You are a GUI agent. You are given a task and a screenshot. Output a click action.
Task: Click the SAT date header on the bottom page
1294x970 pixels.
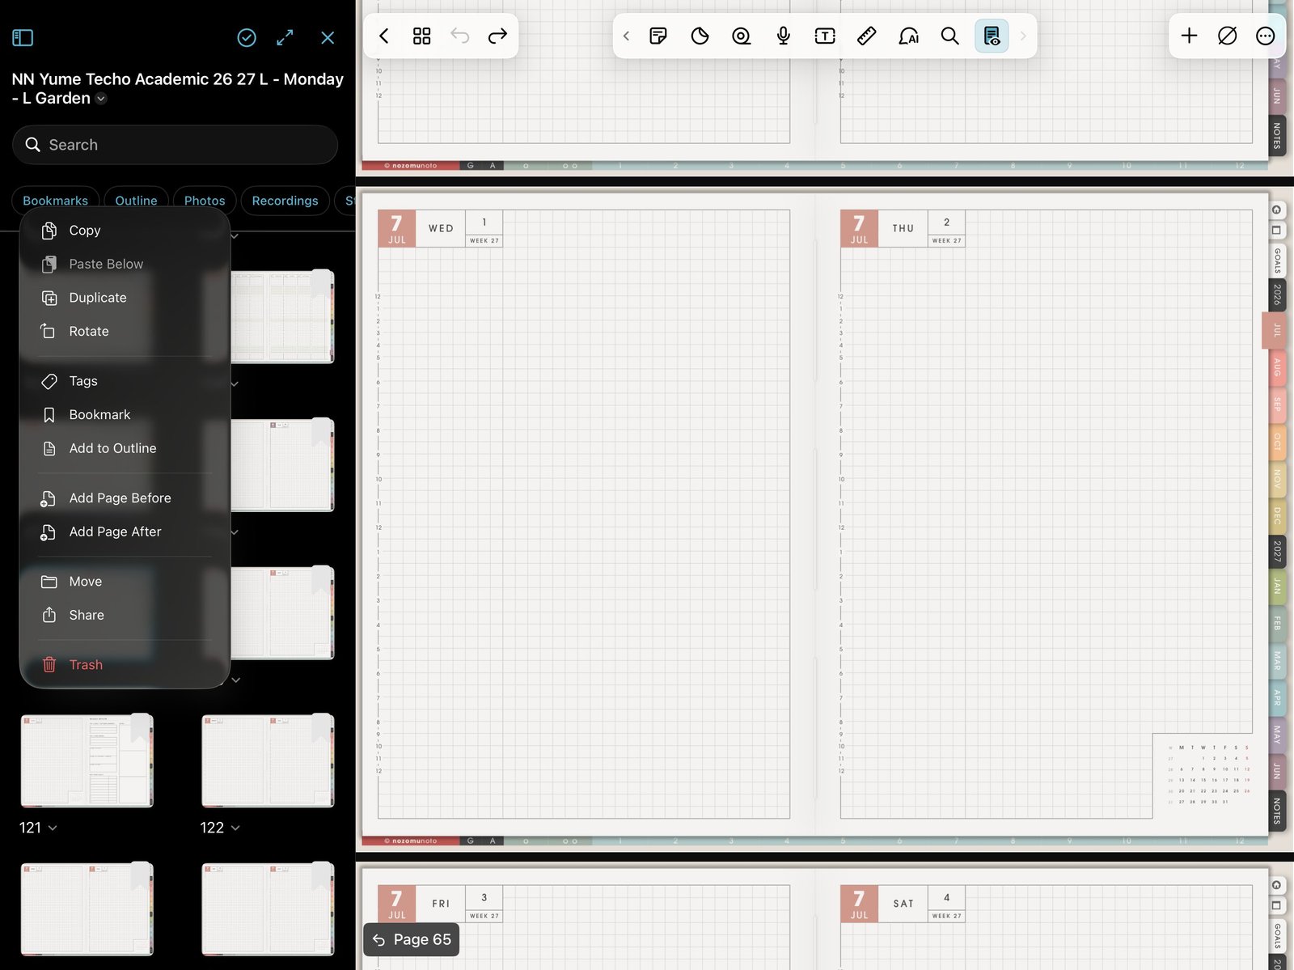point(903,904)
